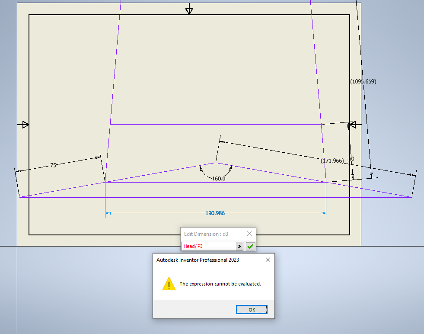424x334 pixels.
Task: Select the (1095.659) reference dimension
Action: click(x=363, y=81)
